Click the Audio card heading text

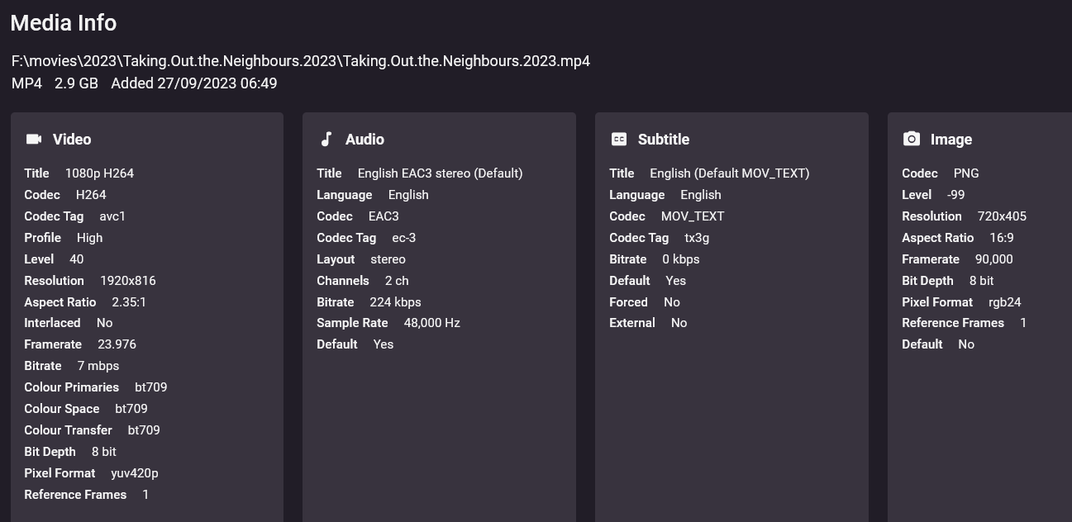point(364,140)
